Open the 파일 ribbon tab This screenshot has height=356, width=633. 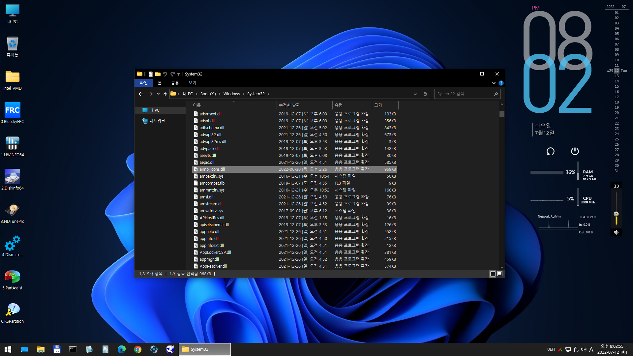[144, 83]
